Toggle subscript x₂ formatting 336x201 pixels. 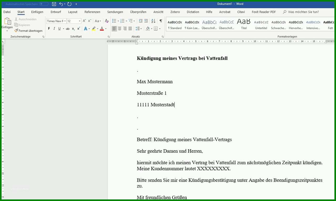(x=73, y=29)
